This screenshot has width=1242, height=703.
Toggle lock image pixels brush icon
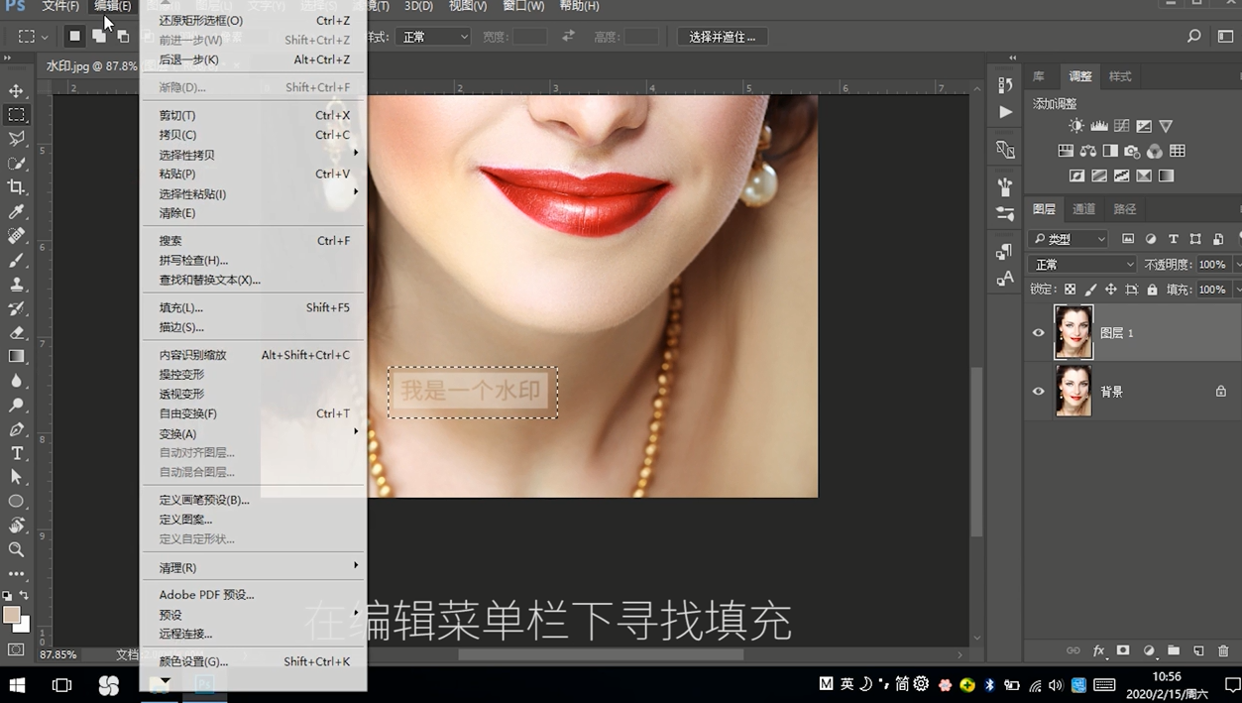[x=1090, y=290]
